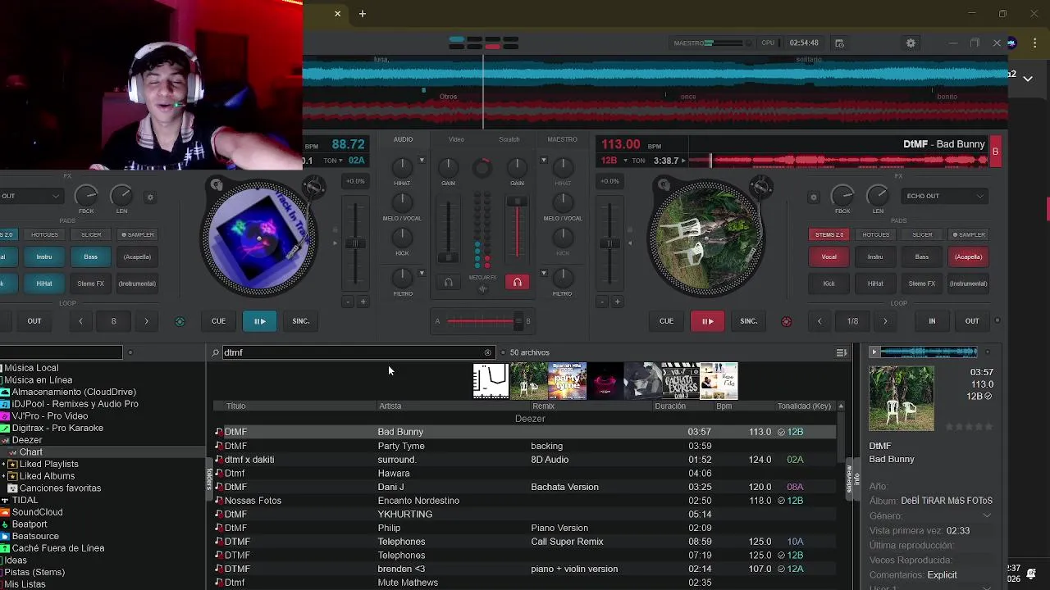The image size is (1050, 590).
Task: Toggle Bass stem pad on left deck
Action: 90,257
